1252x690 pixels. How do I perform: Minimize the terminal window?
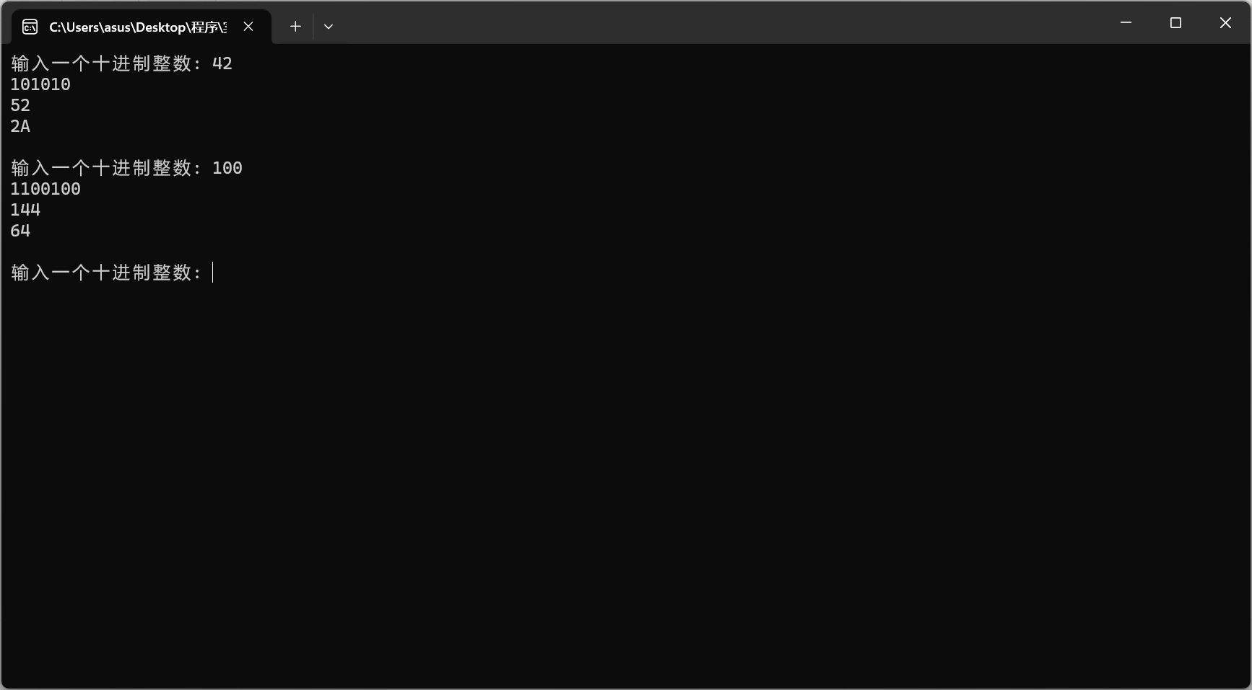point(1126,23)
